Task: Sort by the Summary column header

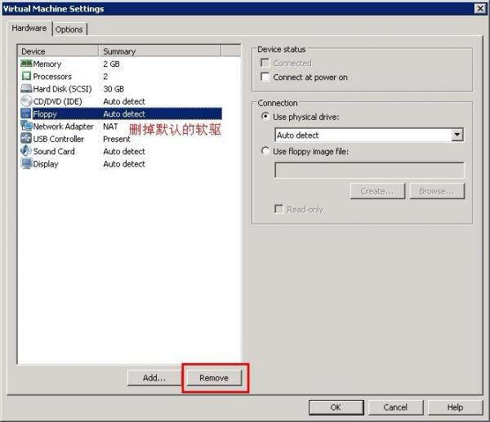Action: [x=160, y=51]
